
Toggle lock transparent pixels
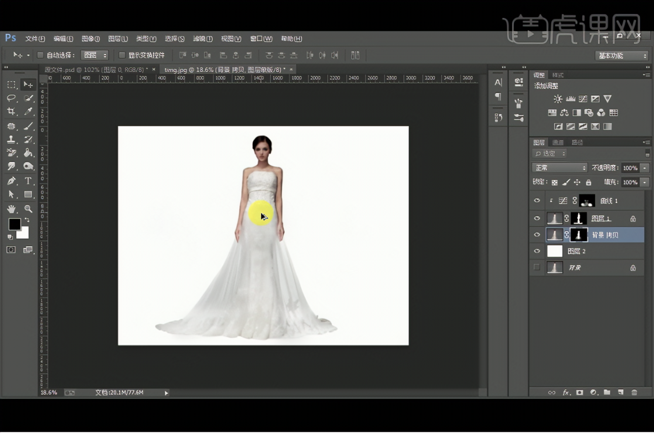pyautogui.click(x=554, y=182)
